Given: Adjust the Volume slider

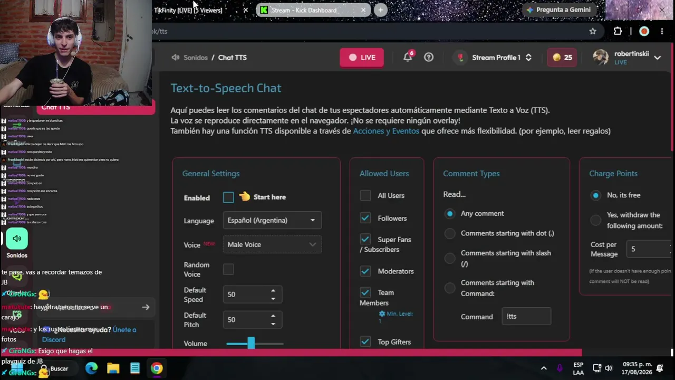Looking at the screenshot, I should [255, 344].
